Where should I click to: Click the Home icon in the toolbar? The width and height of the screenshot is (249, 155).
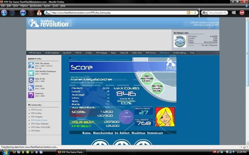[39, 13]
